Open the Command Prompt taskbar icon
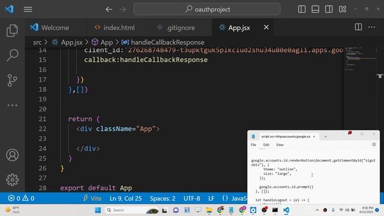384x216 pixels. 275,210
